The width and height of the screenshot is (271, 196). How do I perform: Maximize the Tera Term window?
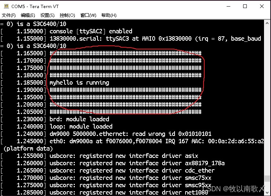tap(245, 6)
